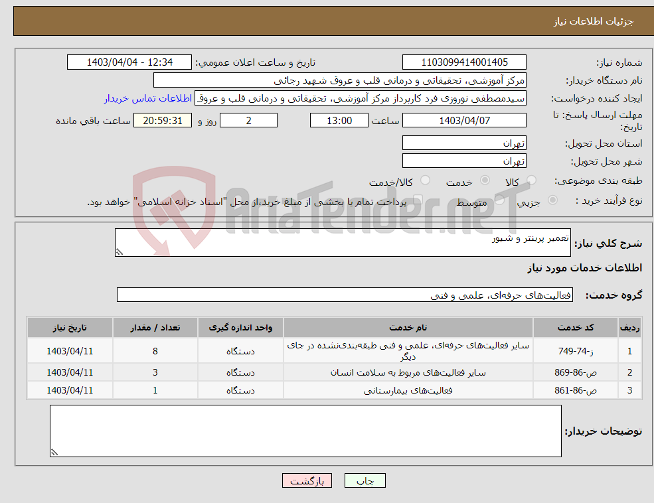Click service code ص-86-869 cell
654x503 pixels.
point(576,372)
